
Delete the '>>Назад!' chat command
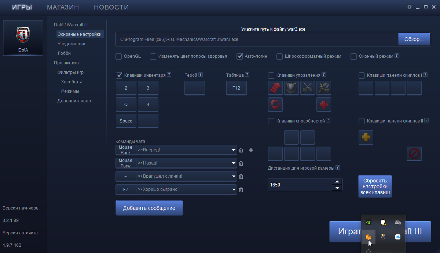(x=241, y=163)
